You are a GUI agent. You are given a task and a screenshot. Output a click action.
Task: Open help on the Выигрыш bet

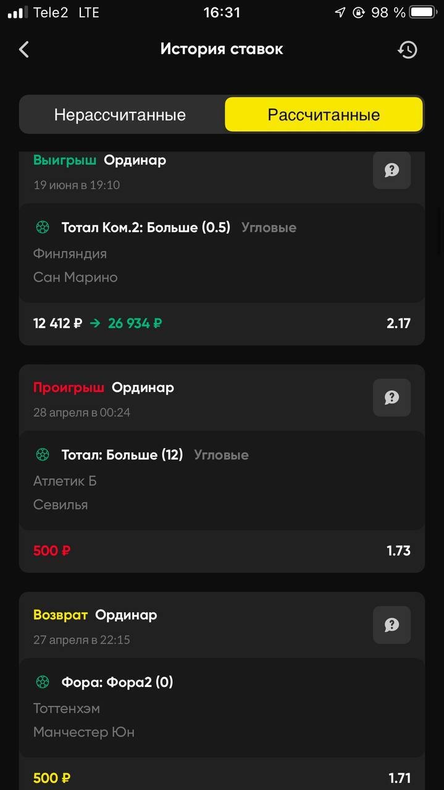392,170
